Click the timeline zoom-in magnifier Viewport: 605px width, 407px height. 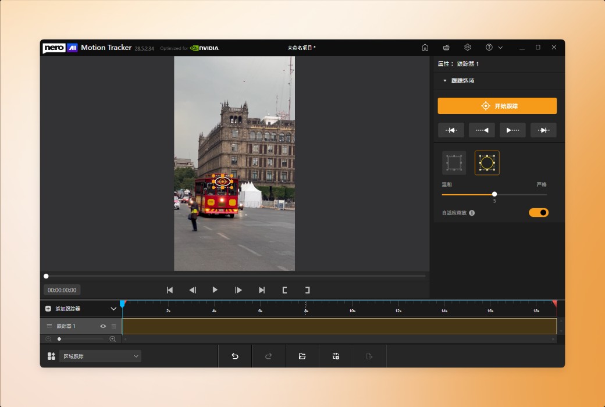pos(112,339)
